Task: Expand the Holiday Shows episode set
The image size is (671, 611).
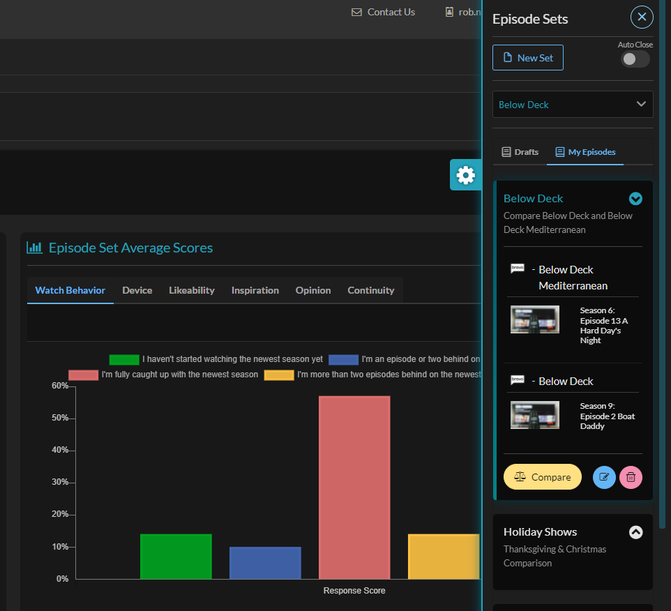Action: pyautogui.click(x=635, y=532)
